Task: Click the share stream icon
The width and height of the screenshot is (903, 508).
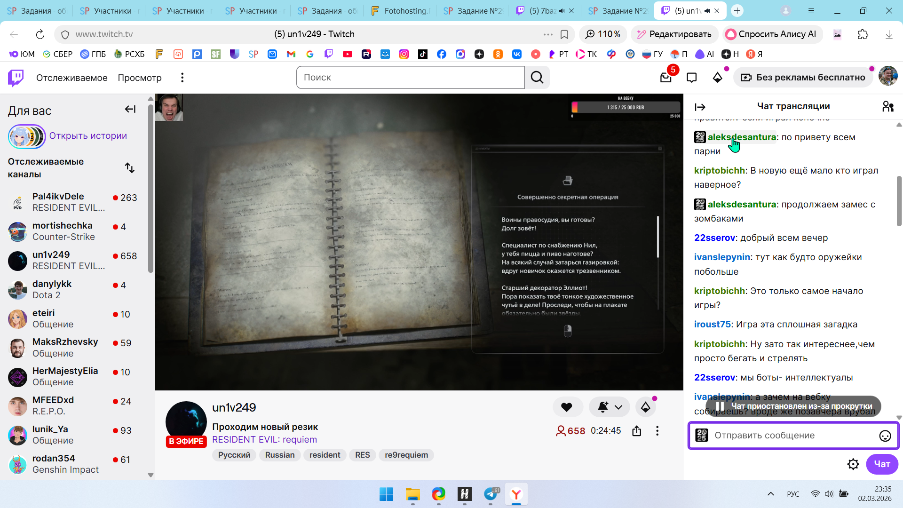Action: (x=637, y=431)
